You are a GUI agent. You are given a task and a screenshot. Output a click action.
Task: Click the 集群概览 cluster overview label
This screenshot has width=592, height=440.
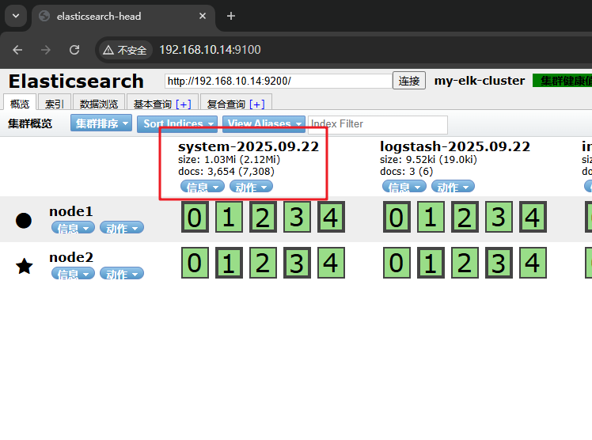(x=30, y=123)
